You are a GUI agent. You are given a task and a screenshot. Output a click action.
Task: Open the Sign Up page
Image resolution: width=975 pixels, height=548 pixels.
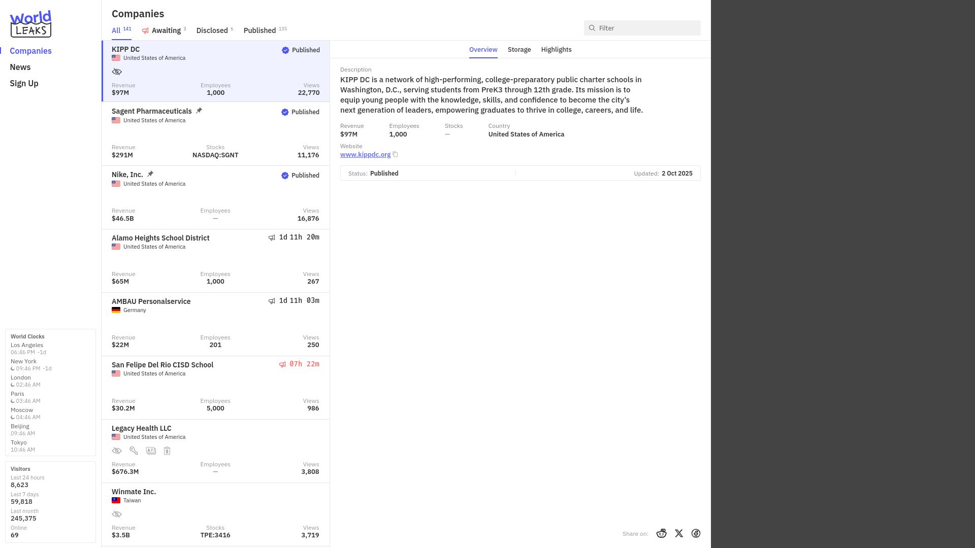pyautogui.click(x=24, y=83)
